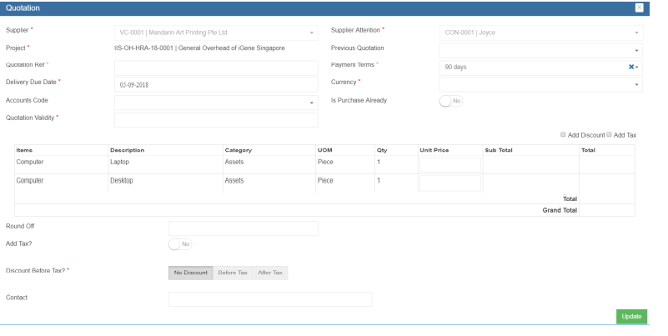Select the No Discount option
This screenshot has height=336, width=668.
point(190,273)
